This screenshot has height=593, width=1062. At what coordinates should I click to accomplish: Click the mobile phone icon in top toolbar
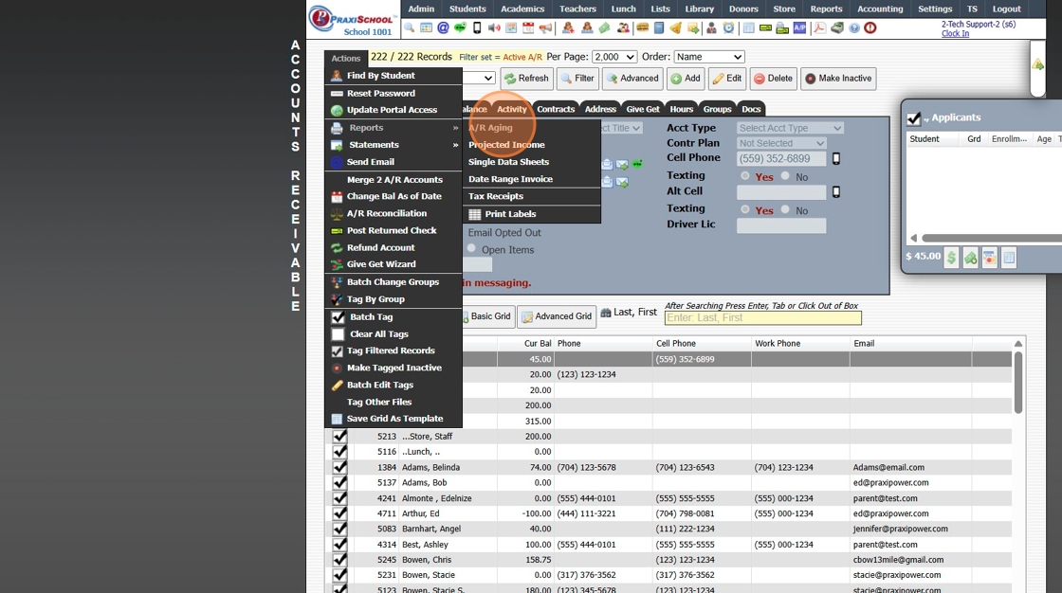(477, 27)
